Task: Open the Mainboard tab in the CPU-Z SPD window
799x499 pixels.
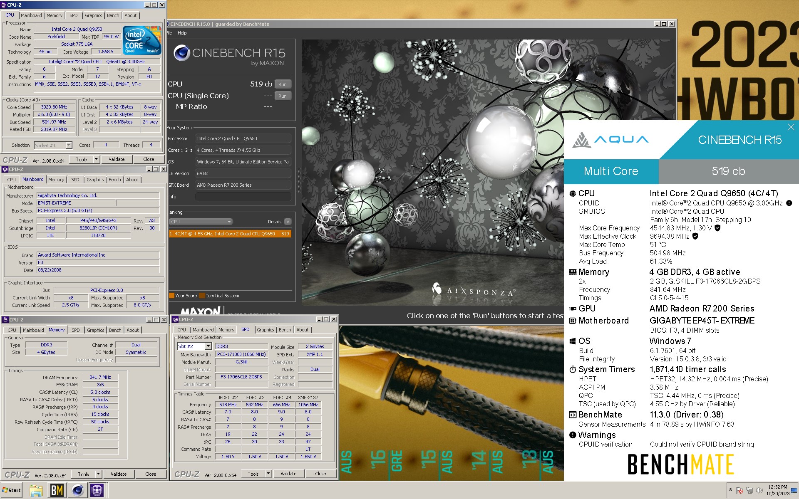Action: [x=203, y=330]
